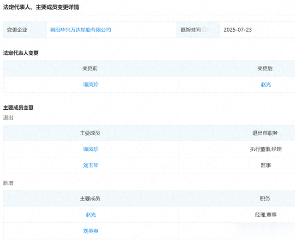295x243 pixels.
Task: Click the 职务 header in 新增 table
Action: pos(265,199)
